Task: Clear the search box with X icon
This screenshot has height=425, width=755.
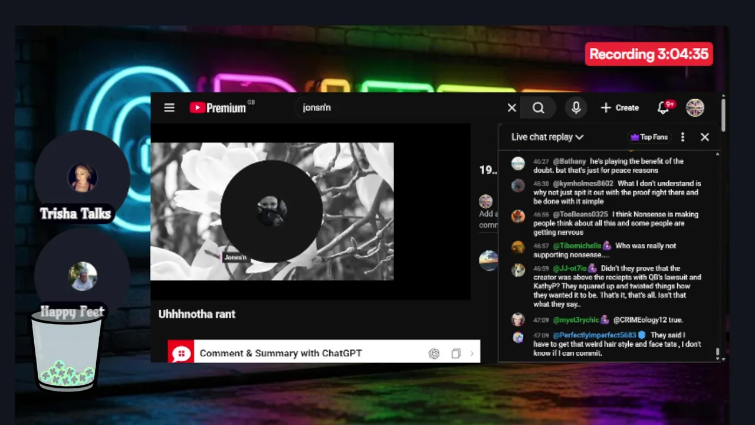Action: coord(512,107)
